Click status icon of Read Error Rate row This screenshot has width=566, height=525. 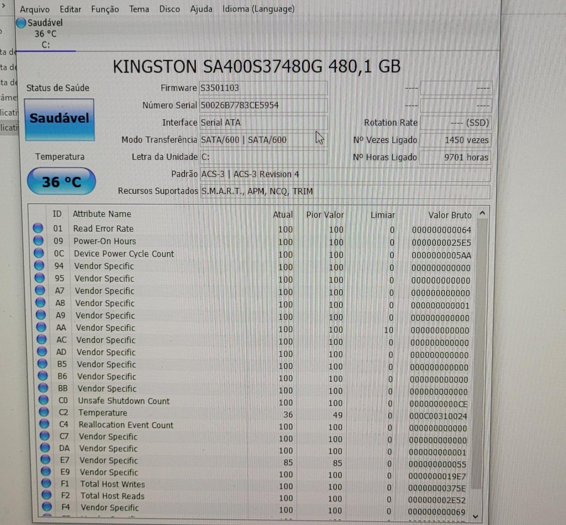[38, 228]
